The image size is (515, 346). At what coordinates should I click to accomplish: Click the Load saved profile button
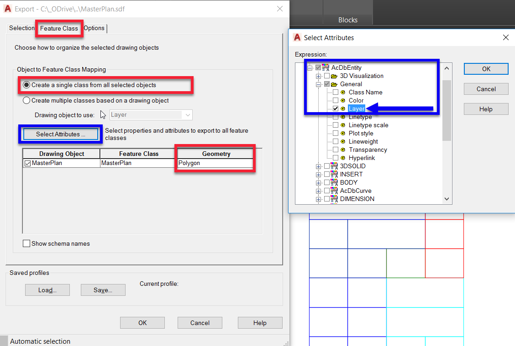coord(47,290)
